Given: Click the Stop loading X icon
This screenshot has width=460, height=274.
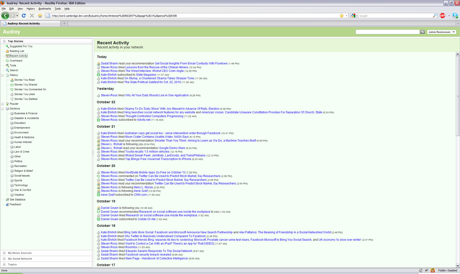Looking at the screenshot, I should (32, 16).
